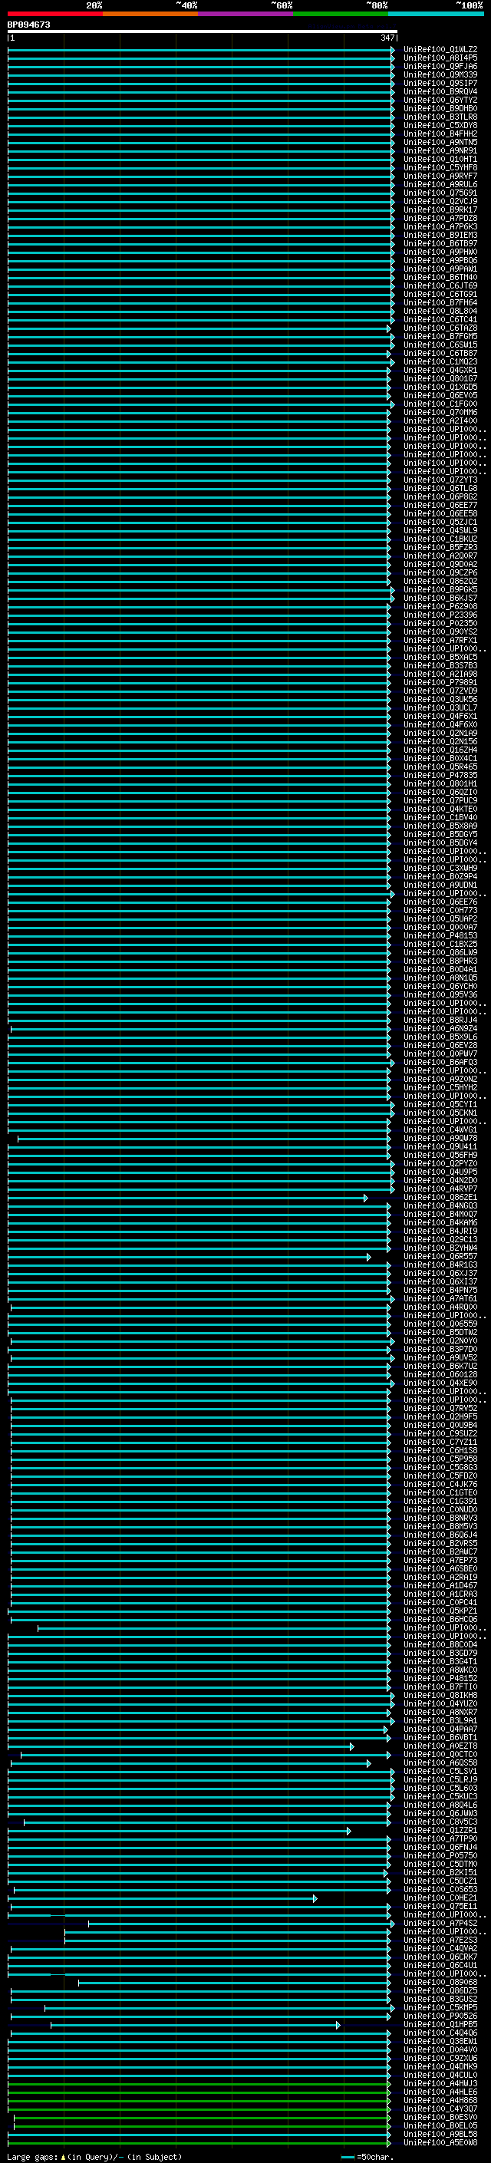Select the UniRef100_Q29C13 label
This screenshot has height=2163, width=491.
click(x=440, y=1239)
